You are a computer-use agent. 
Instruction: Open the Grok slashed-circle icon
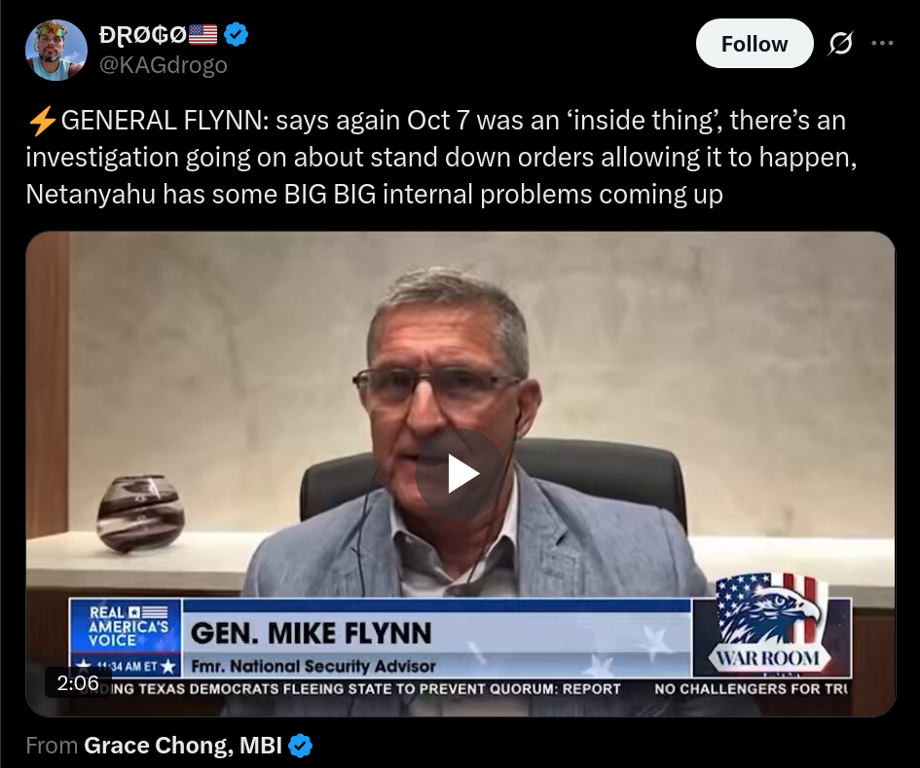coord(841,44)
